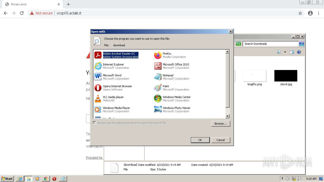Confirm with the OK button
324x182 pixels.
200,140
